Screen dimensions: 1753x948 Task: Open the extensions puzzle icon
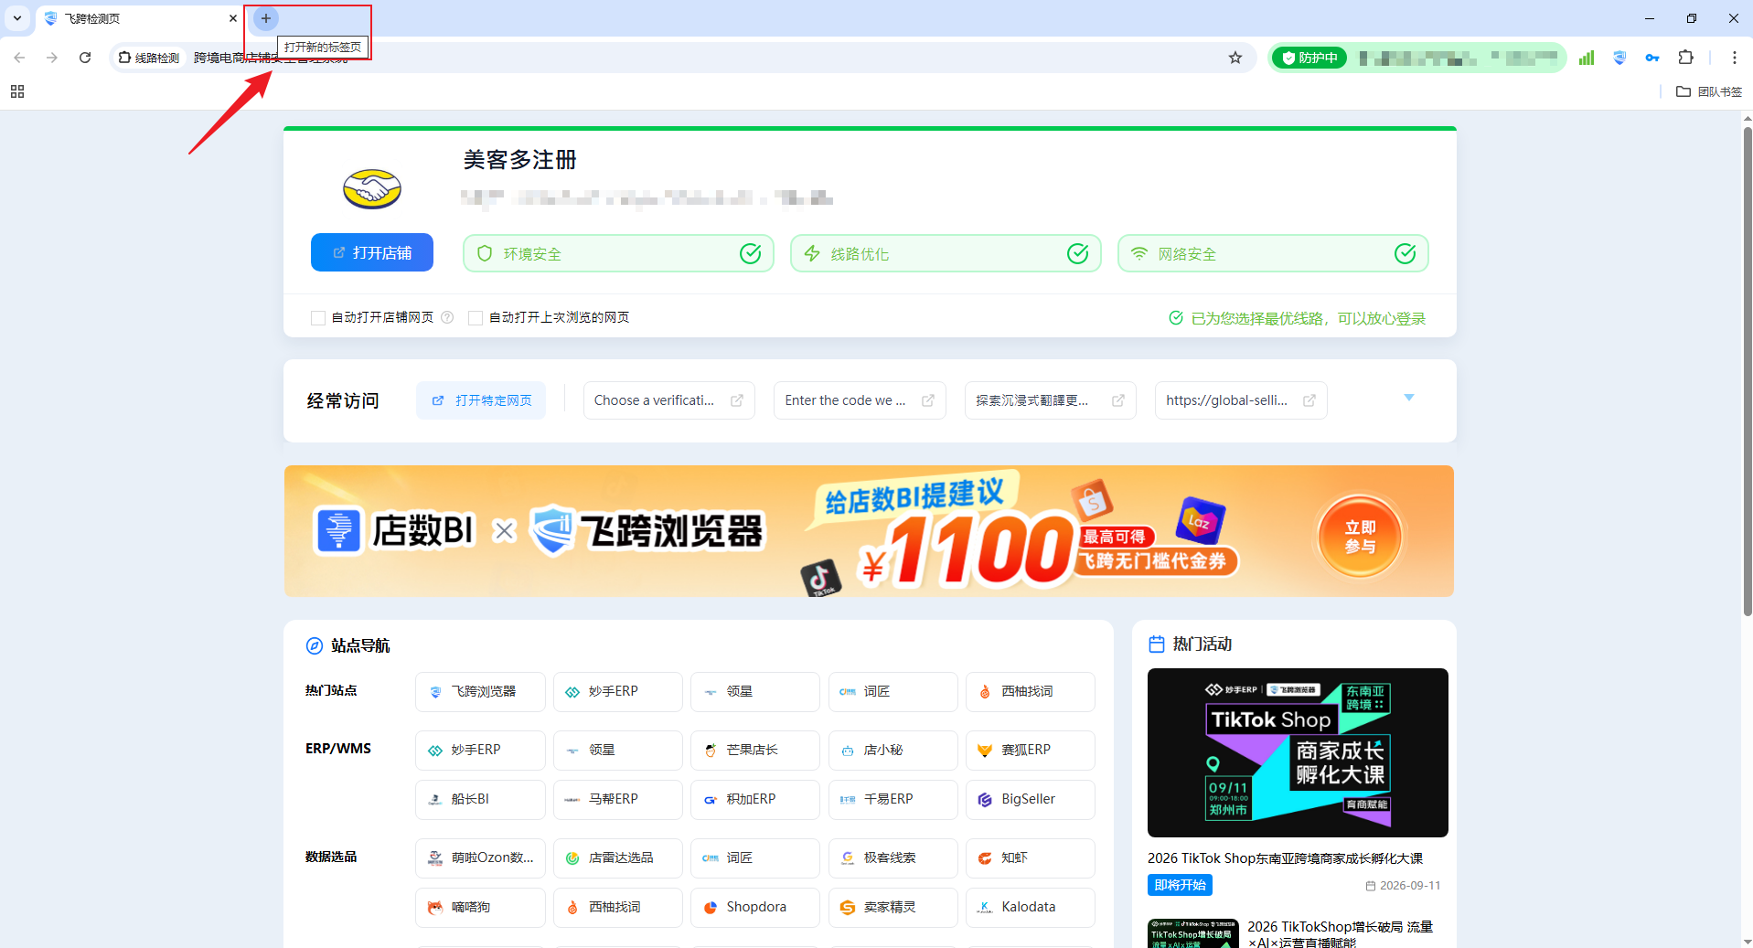[1685, 58]
